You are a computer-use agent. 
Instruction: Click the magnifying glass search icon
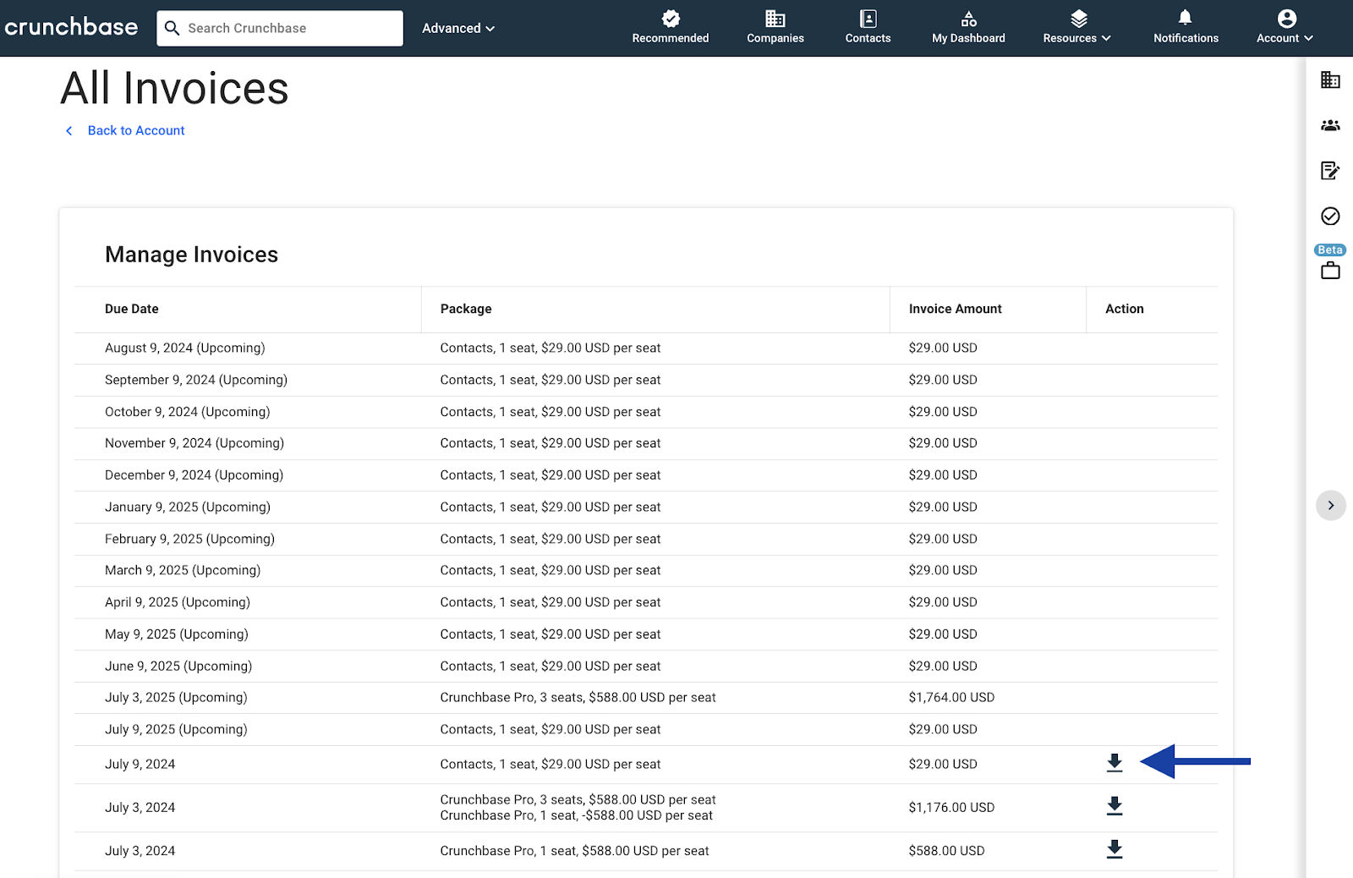click(173, 28)
